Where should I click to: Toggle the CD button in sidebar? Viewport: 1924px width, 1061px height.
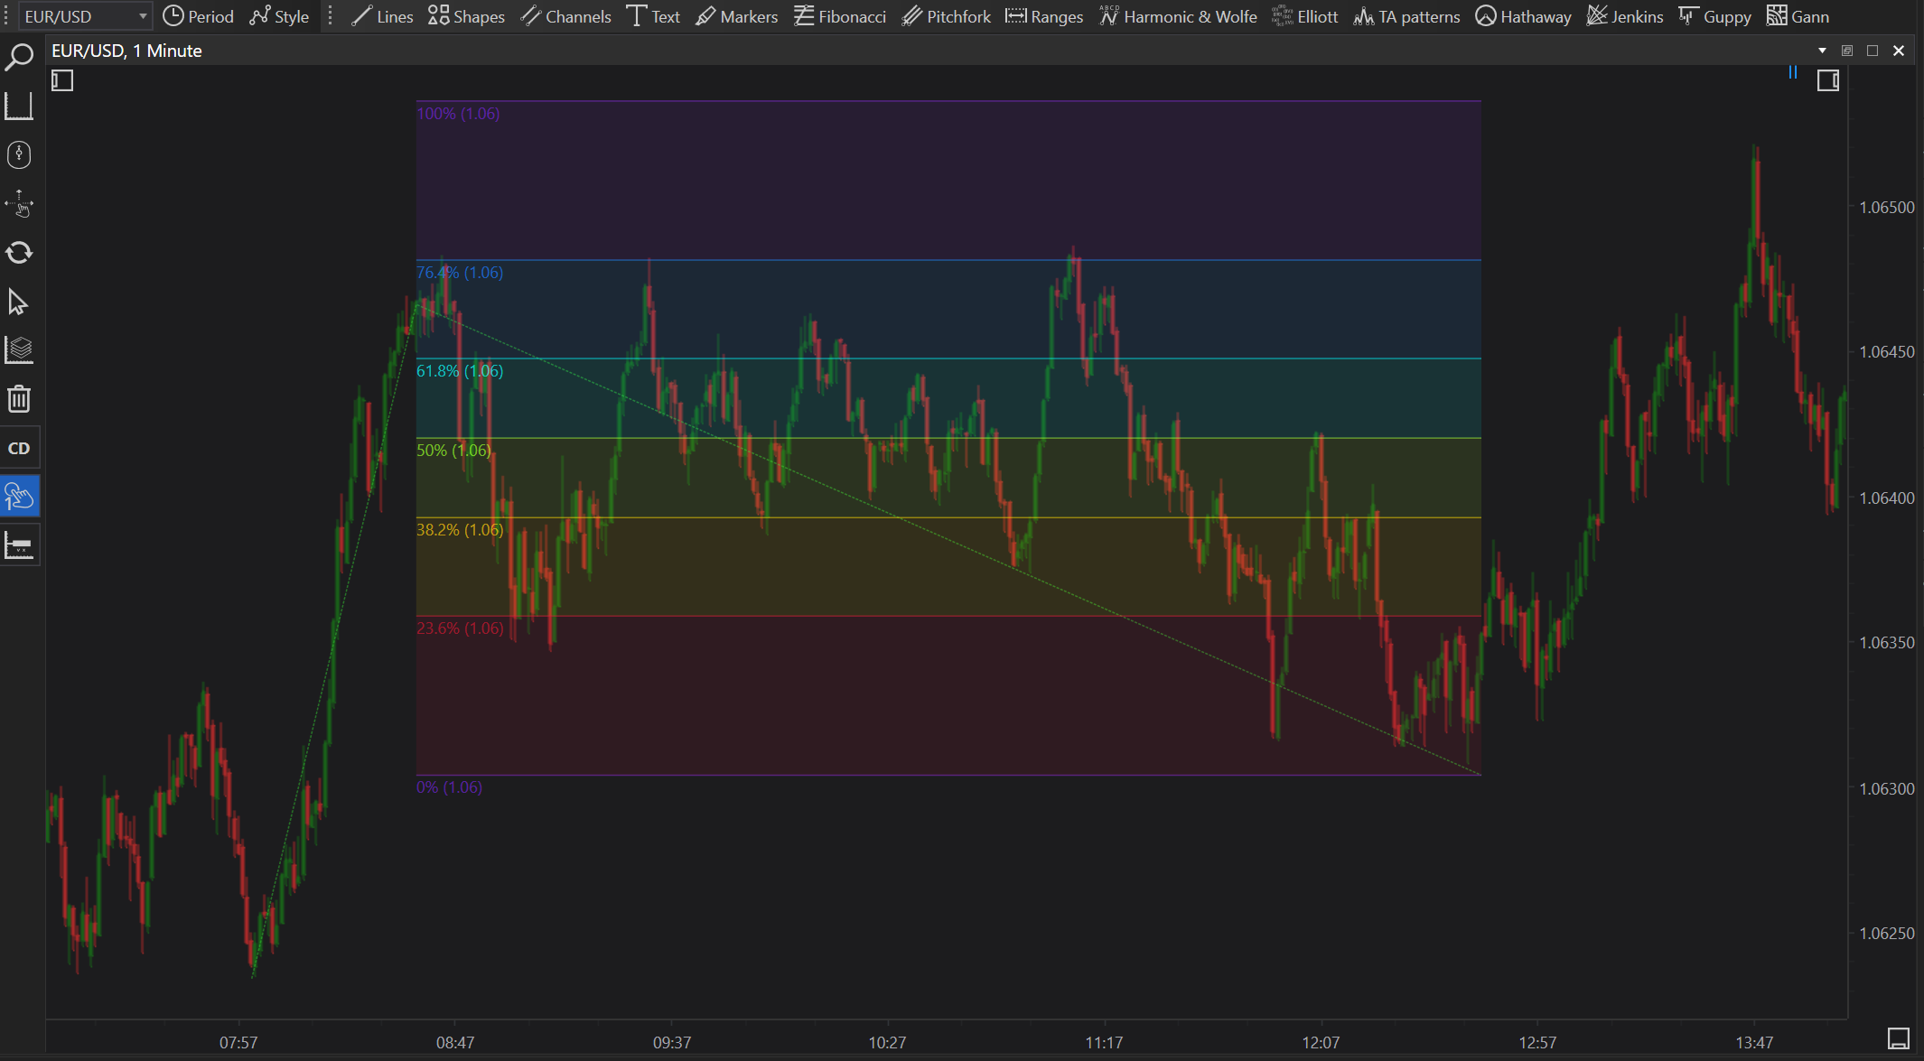[19, 448]
